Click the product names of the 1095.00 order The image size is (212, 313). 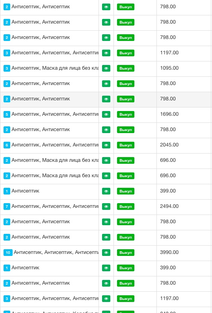click(x=55, y=68)
